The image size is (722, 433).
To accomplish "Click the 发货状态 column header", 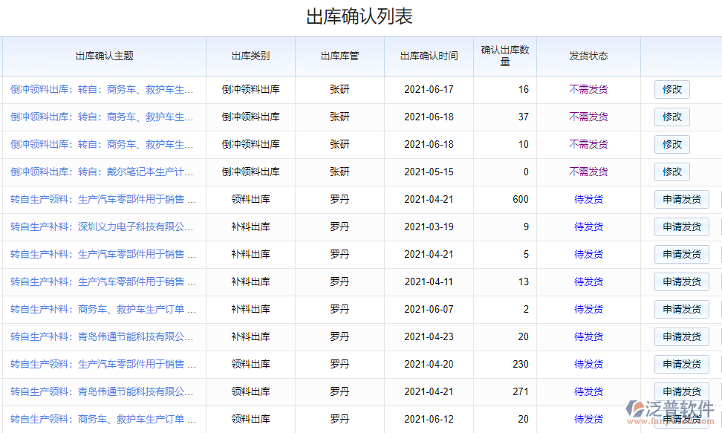I will [589, 56].
